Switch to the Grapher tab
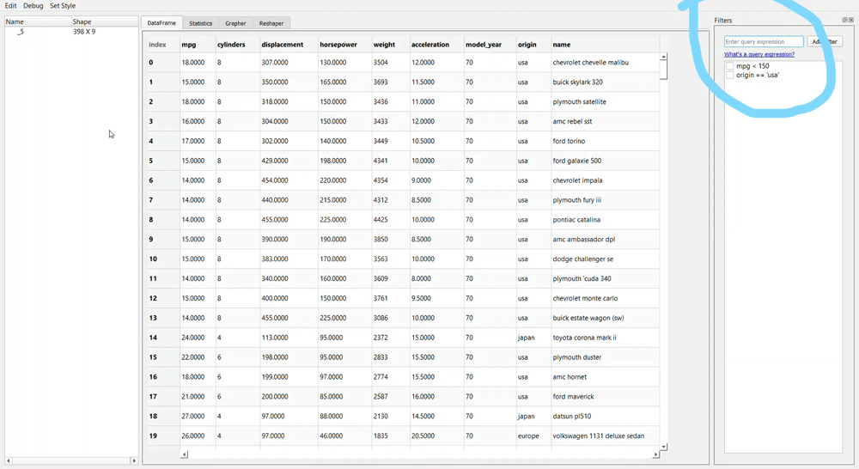This screenshot has height=469, width=859. 235,23
